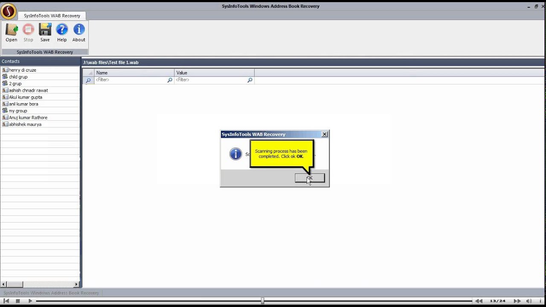Screen dimensions: 546x307
Task: Click the Contacts horizontal scrollbar thumb
Action: click(x=15, y=284)
